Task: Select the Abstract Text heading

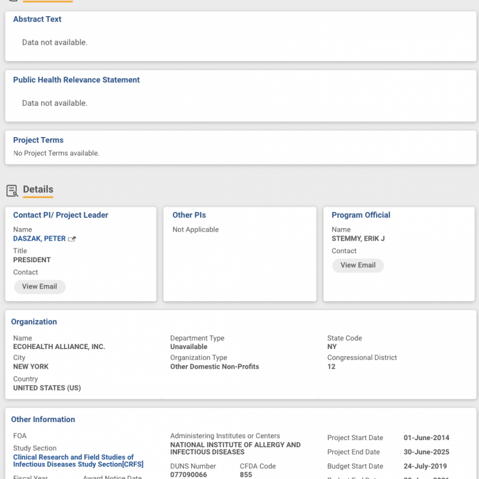Action: [37, 19]
